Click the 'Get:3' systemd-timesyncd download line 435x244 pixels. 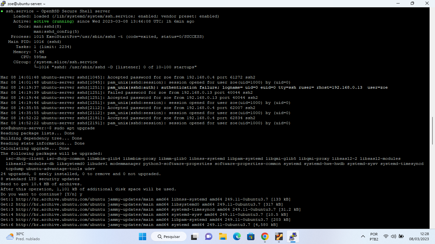tap(151, 209)
